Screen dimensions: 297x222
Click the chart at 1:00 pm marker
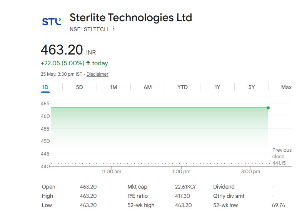coord(181,172)
